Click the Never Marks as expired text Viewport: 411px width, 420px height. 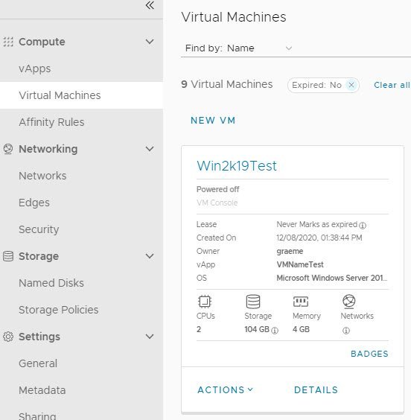317,224
